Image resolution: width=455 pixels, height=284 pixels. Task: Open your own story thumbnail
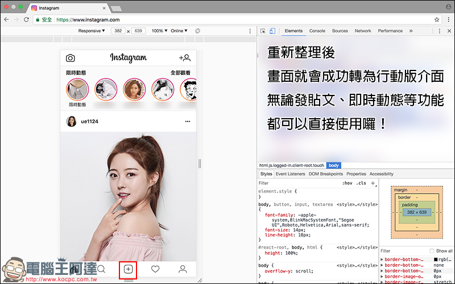pos(77,90)
